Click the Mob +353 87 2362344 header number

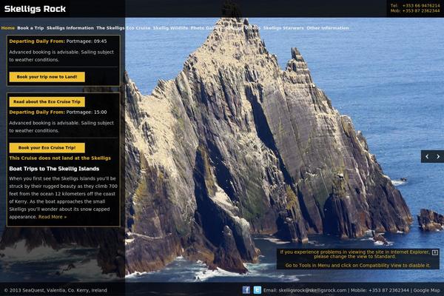click(415, 11)
